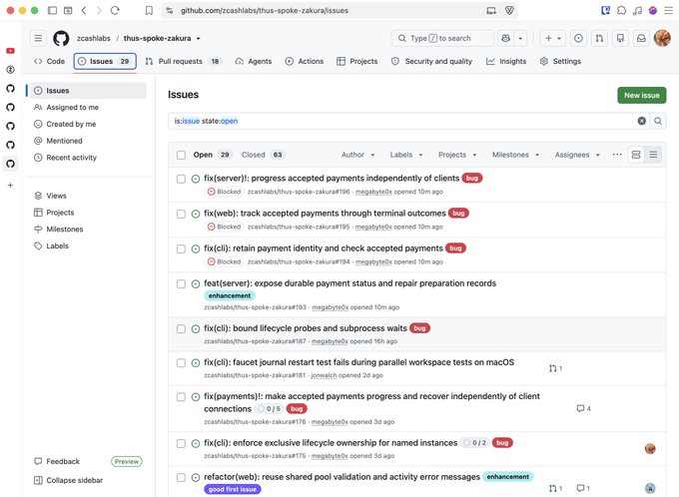Screen dimensions: 679x497
Task: Switch to the Actions tab
Action: (305, 61)
